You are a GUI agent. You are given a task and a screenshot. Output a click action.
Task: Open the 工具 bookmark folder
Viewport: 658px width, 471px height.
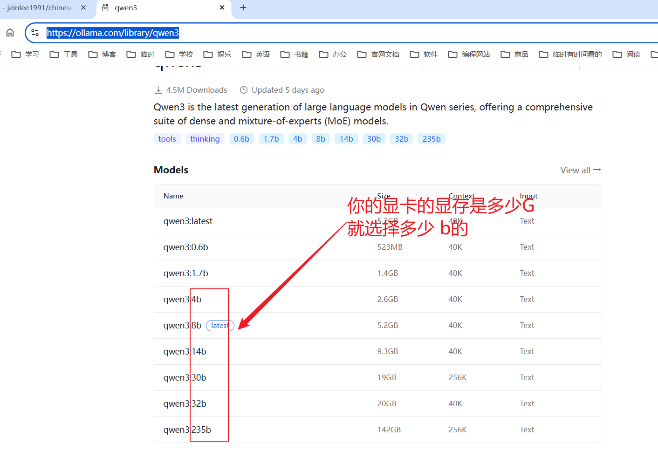click(x=64, y=55)
